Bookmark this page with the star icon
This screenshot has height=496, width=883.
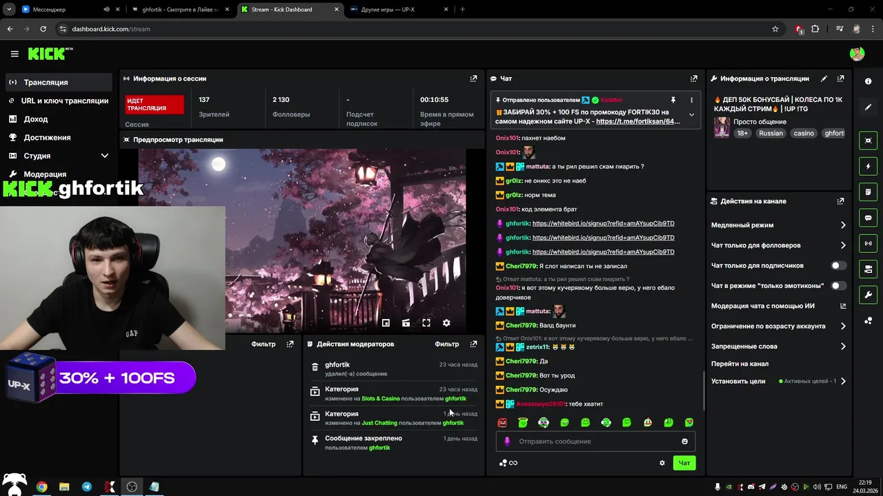775,29
